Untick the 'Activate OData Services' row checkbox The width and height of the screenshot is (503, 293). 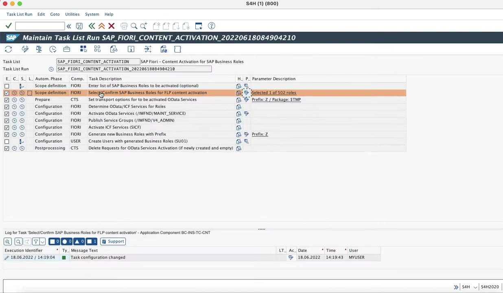tap(7, 114)
